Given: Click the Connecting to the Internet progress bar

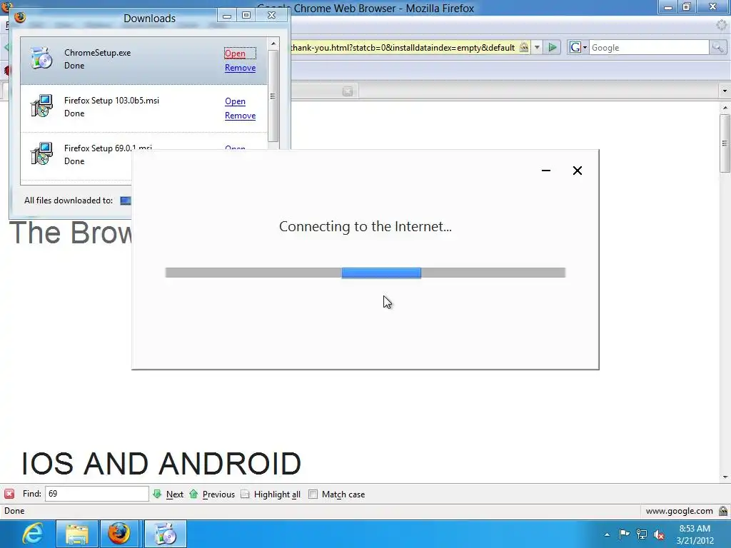Looking at the screenshot, I should click(x=365, y=273).
